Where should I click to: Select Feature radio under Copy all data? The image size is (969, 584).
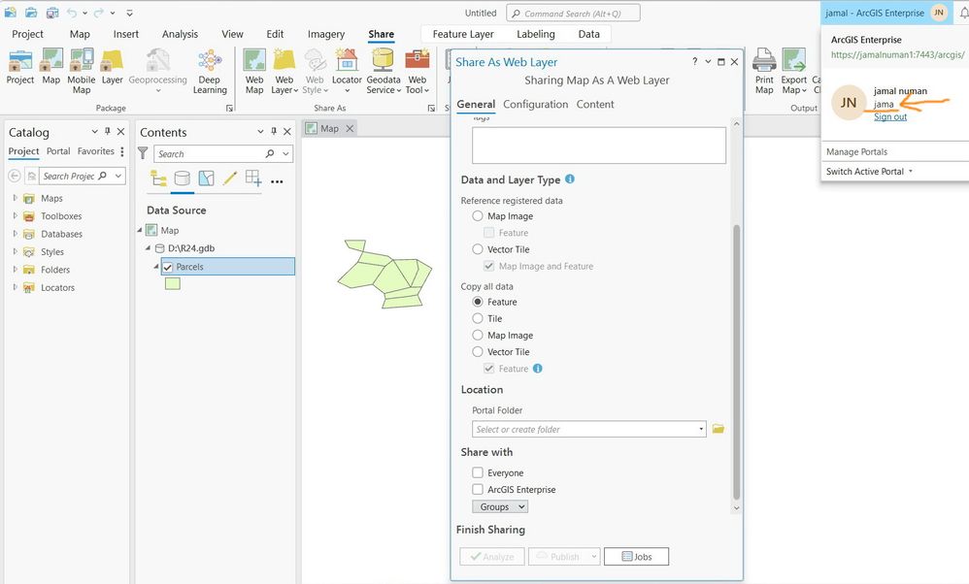[478, 302]
